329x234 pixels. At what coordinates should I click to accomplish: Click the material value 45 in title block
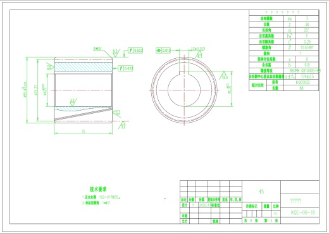(x=261, y=192)
